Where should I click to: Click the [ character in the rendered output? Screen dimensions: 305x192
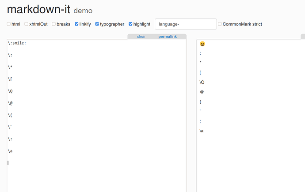tap(200, 73)
